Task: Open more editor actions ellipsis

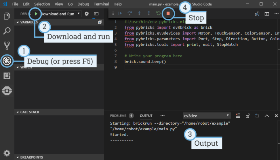Action: [x=276, y=14]
